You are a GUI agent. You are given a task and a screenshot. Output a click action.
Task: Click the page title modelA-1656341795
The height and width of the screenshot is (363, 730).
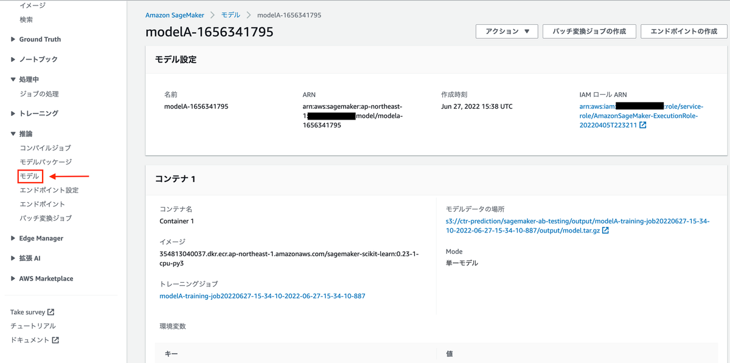coord(209,32)
